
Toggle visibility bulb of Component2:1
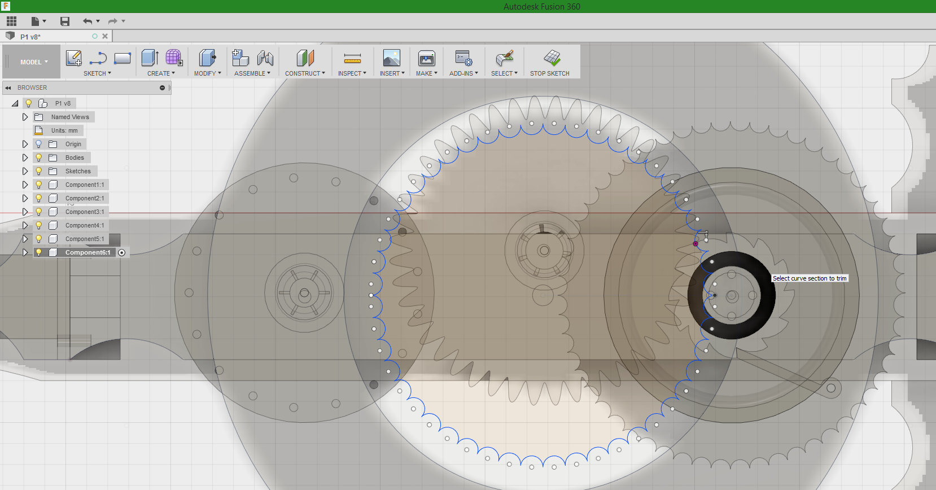39,198
